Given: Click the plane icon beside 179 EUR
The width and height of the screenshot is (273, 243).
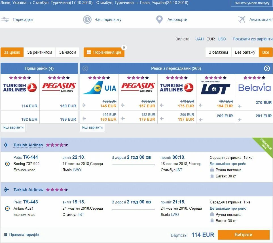Looking at the screenshot, I should point(123,119).
